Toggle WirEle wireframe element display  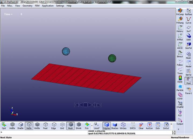pyautogui.click(x=37, y=126)
